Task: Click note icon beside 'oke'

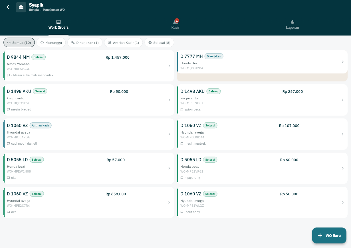Action: (9, 212)
